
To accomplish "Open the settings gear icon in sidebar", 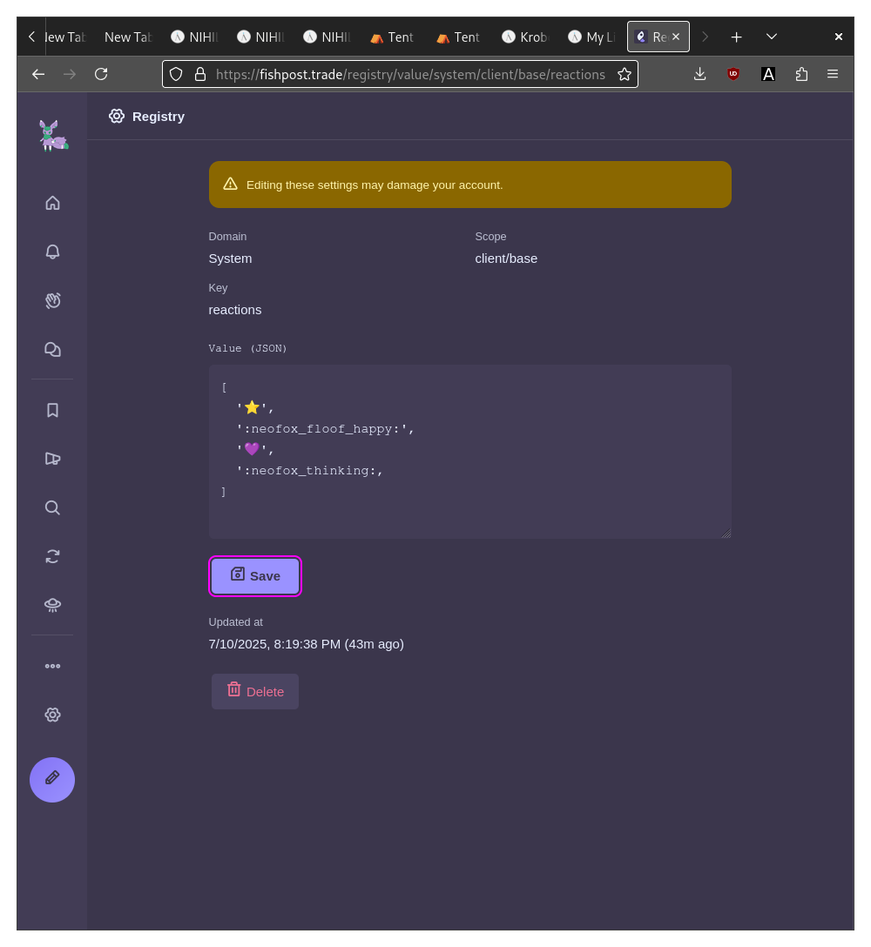I will point(52,715).
